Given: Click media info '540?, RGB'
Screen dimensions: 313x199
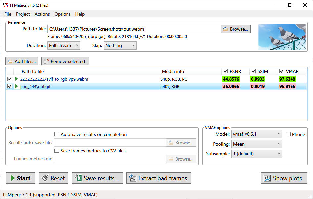Looking at the screenshot, I should coord(170,87).
